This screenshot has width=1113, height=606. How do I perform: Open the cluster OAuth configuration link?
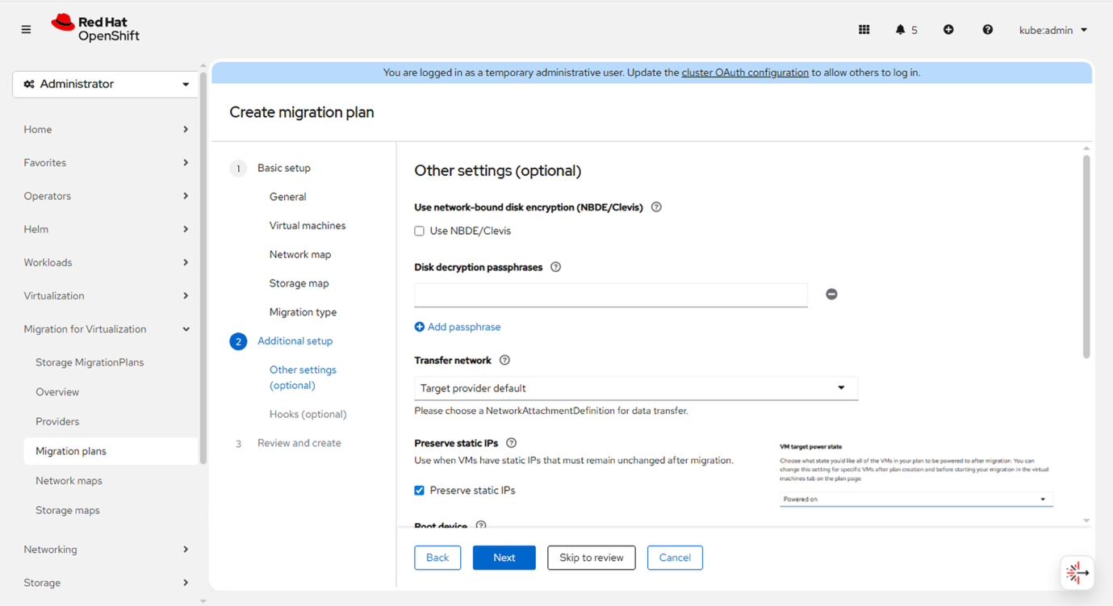(x=745, y=73)
